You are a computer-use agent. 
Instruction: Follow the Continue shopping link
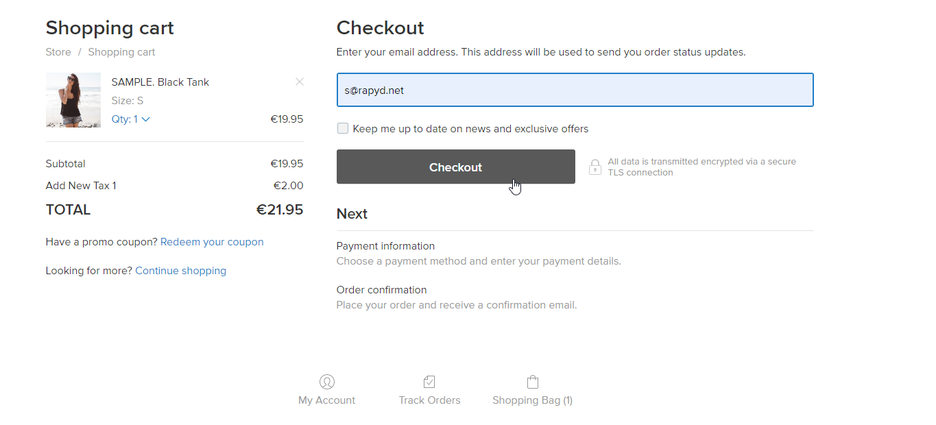tap(180, 271)
